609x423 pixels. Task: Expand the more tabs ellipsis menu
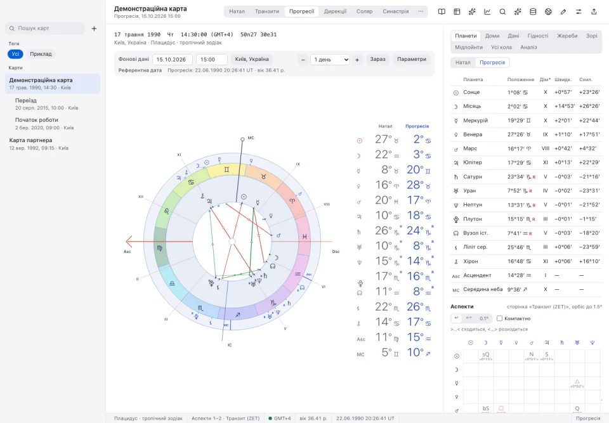coord(420,11)
